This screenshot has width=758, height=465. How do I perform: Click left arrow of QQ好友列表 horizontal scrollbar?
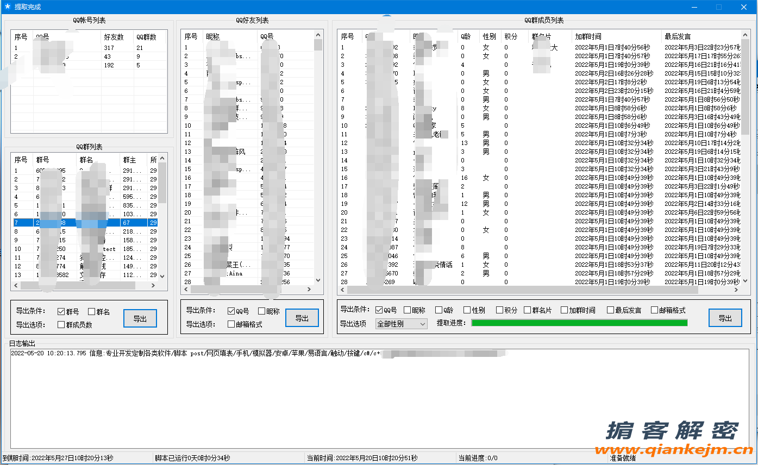[187, 290]
